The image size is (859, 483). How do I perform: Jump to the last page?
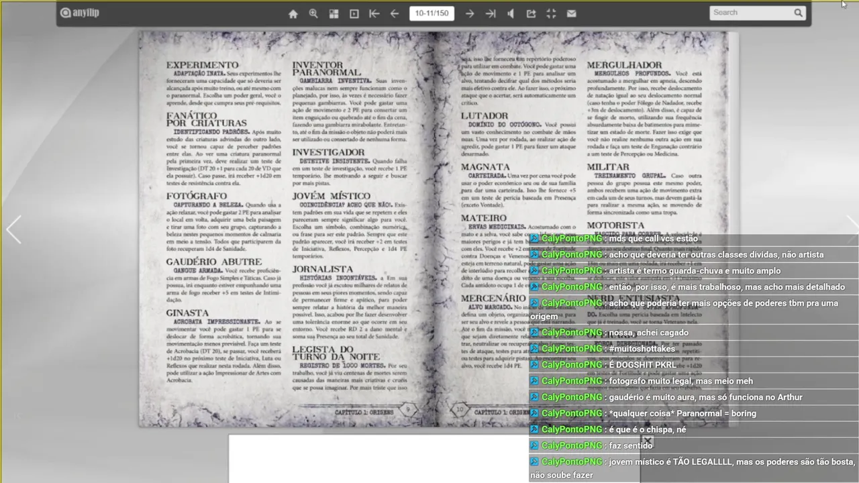coord(491,13)
